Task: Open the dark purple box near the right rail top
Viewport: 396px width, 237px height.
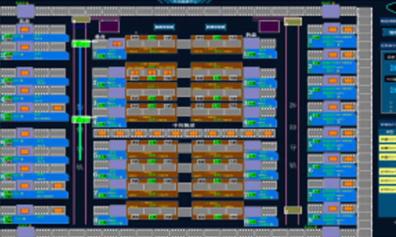Action: [x=269, y=27]
